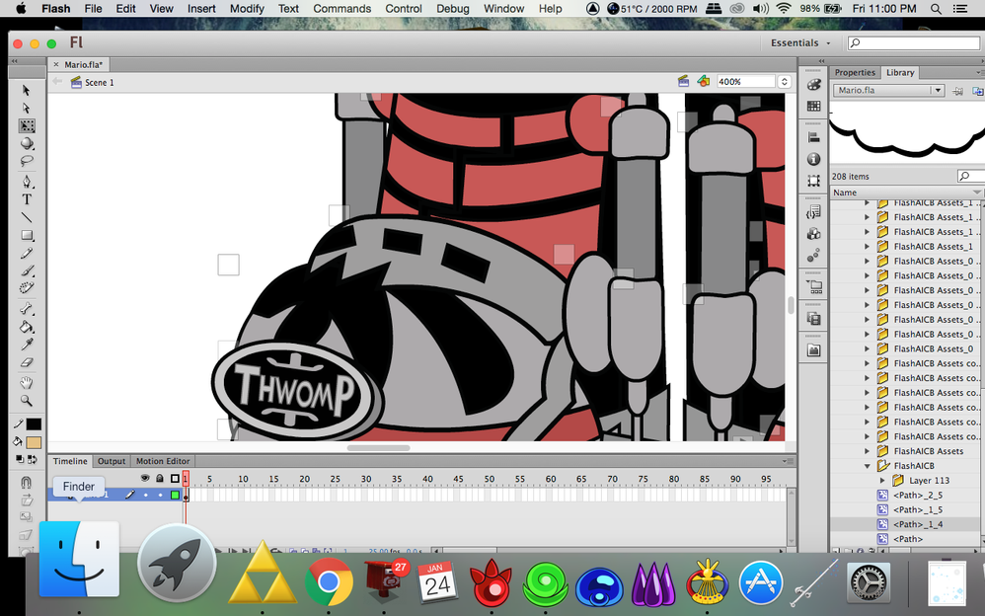Screen dimensions: 985x616
Task: Select the <Path>_2_5 library item
Action: pyautogui.click(x=918, y=495)
